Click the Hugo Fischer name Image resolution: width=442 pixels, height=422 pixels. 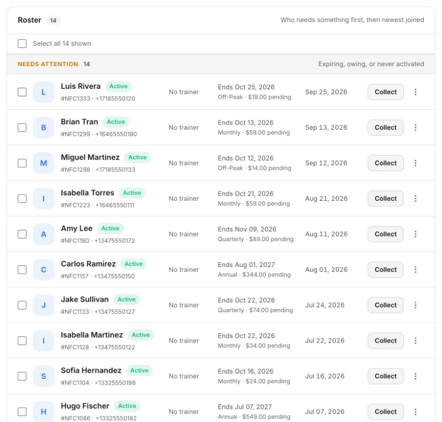(85, 406)
